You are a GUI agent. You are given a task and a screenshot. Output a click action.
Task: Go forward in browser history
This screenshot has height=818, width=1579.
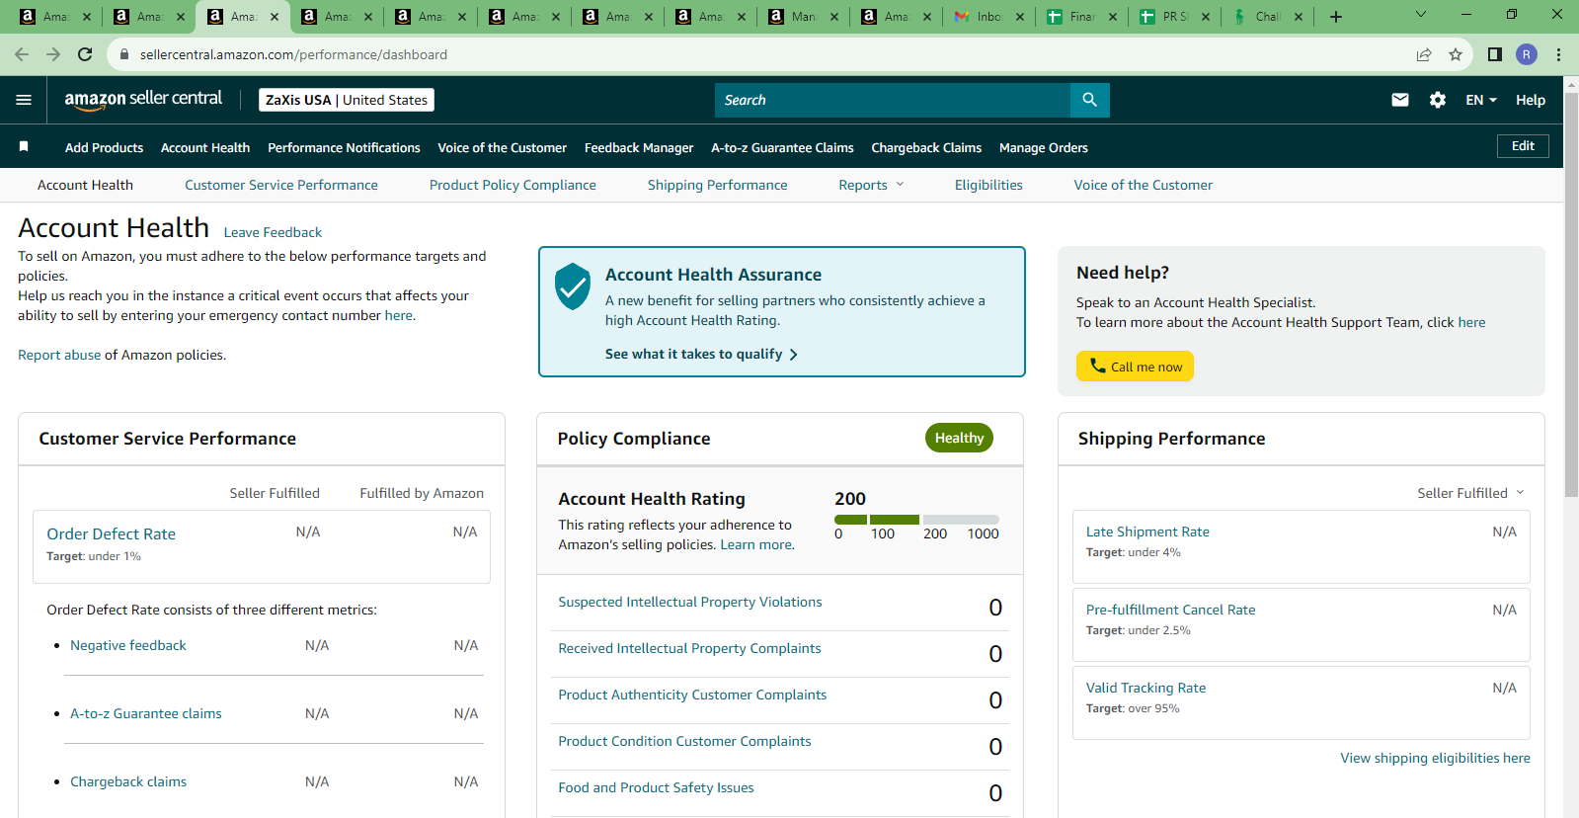click(53, 54)
